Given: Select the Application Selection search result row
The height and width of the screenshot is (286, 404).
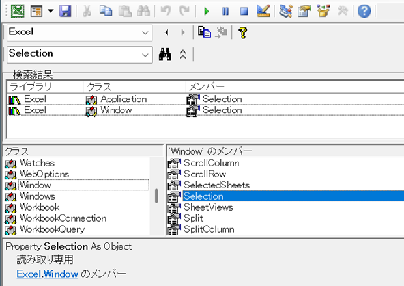Looking at the screenshot, I should tap(205, 99).
